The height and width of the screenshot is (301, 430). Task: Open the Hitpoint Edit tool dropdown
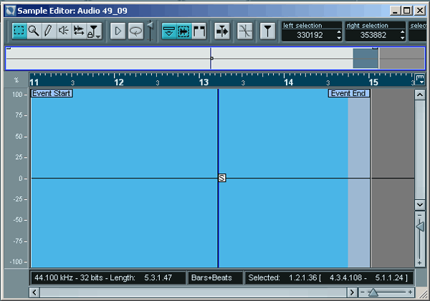(x=94, y=31)
